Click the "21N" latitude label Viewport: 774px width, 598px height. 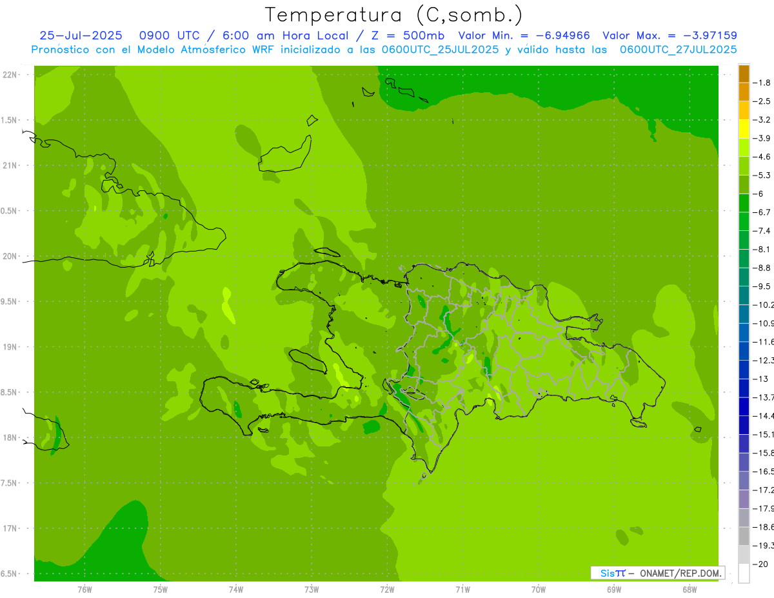tap(10, 165)
